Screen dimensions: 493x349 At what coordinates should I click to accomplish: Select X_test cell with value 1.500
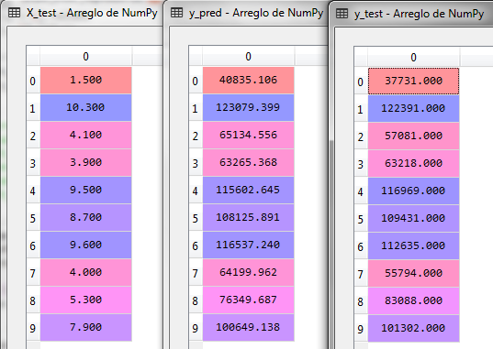click(x=85, y=80)
